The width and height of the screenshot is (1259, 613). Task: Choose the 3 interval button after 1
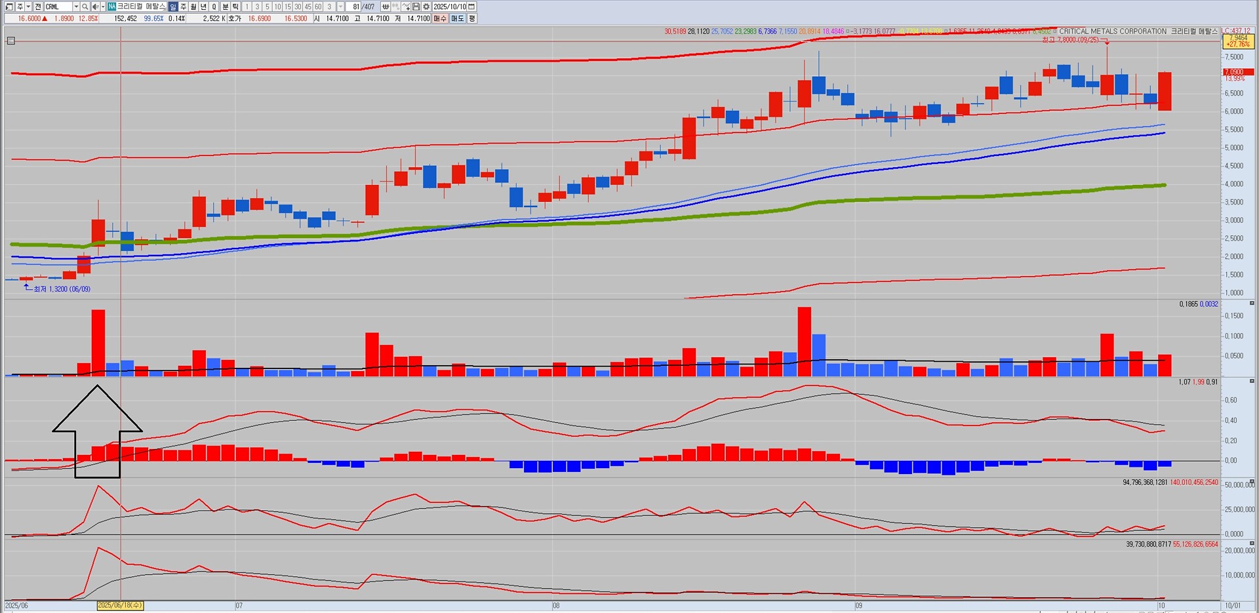(258, 7)
